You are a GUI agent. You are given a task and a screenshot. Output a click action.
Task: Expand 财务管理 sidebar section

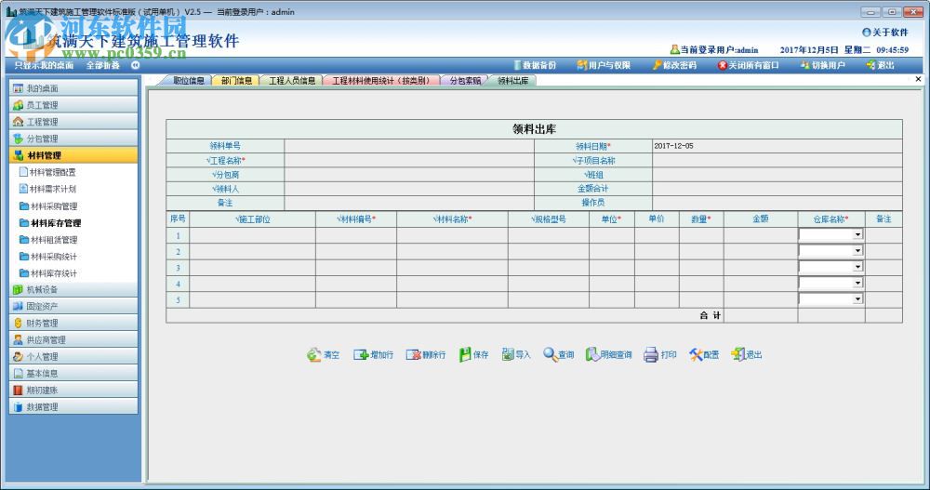(73, 323)
